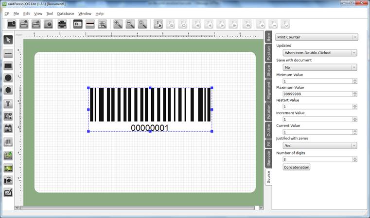Open the Justified with zeros dropdown
Image resolution: width=370 pixels, height=218 pixels.
[320, 145]
